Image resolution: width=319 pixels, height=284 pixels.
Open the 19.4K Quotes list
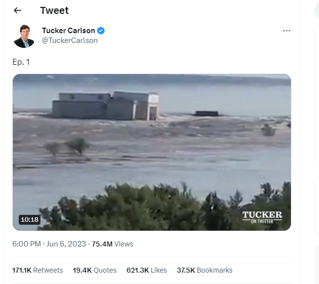(95, 270)
